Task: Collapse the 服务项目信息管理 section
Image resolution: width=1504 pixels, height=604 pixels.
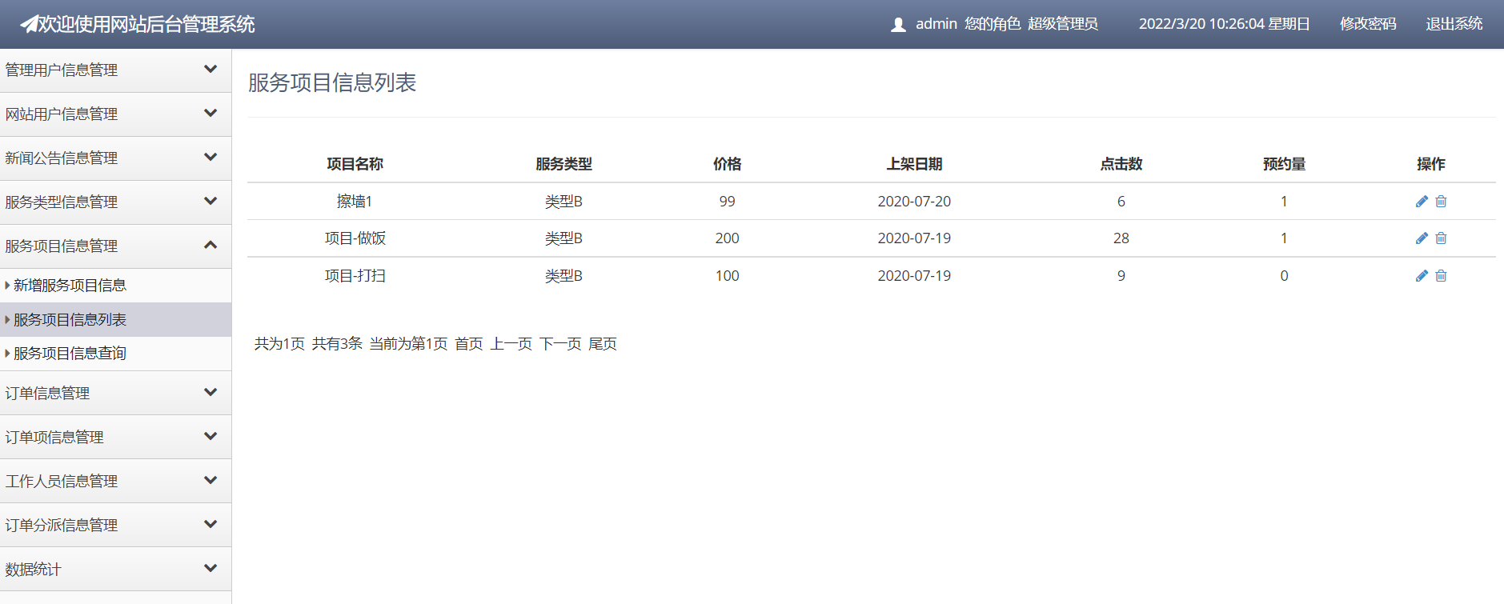Action: 115,246
